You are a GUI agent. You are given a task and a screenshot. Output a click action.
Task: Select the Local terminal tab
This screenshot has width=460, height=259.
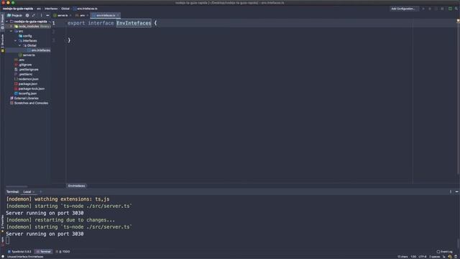(27, 192)
